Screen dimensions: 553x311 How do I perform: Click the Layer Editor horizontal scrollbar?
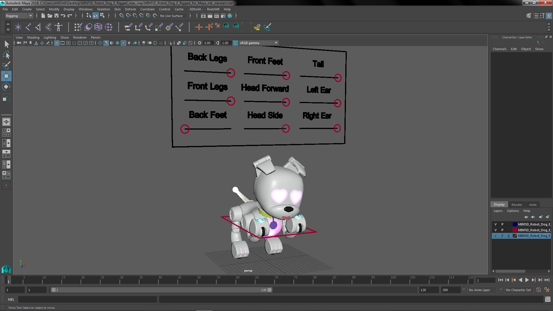click(x=510, y=271)
